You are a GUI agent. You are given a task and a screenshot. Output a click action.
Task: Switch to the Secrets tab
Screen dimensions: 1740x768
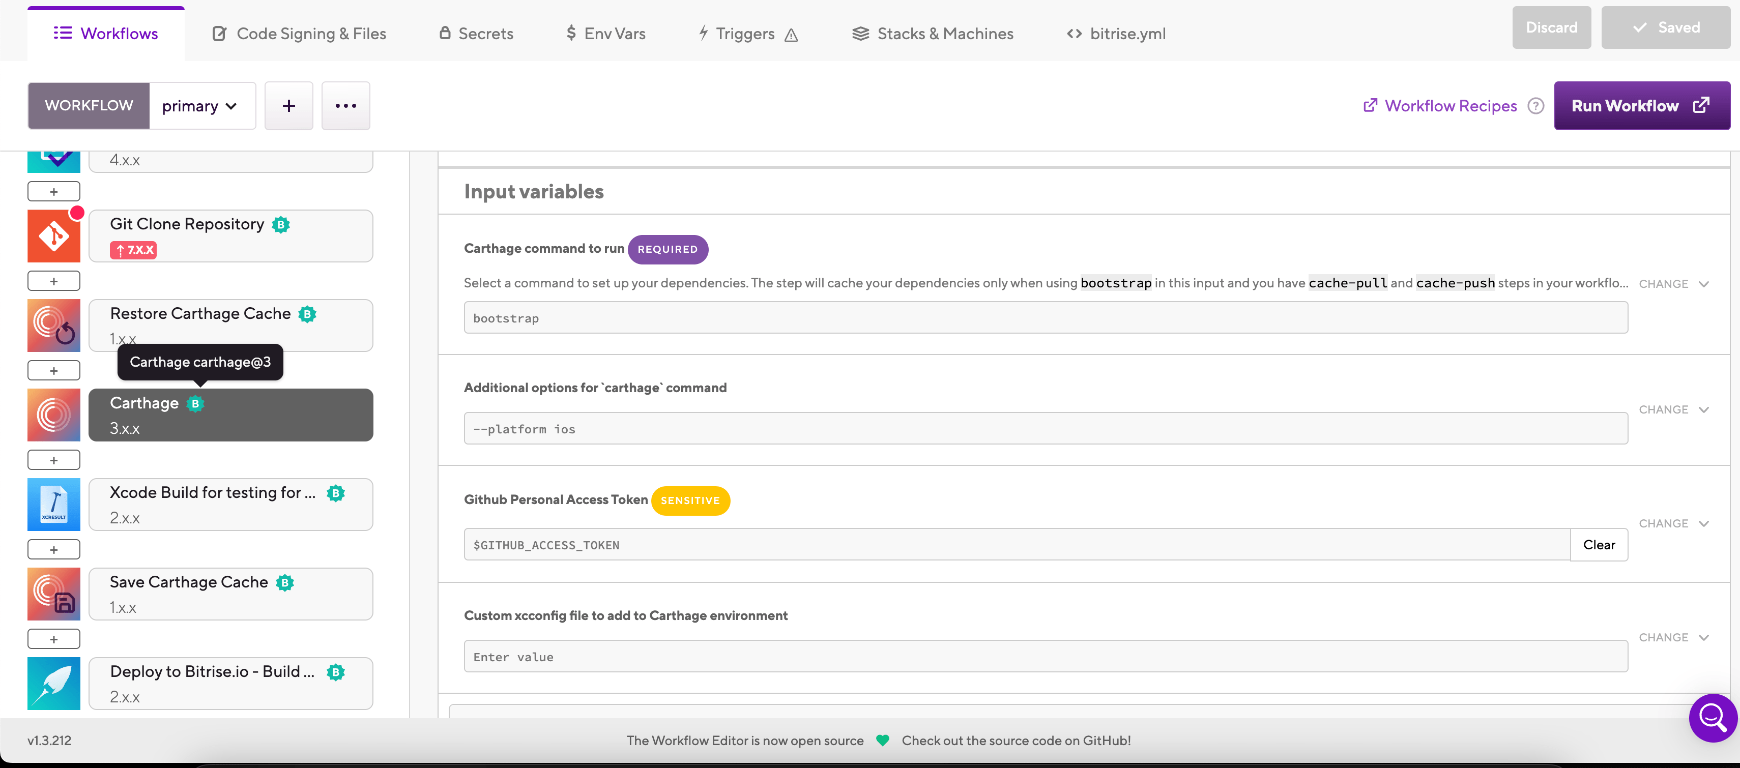coord(476,33)
